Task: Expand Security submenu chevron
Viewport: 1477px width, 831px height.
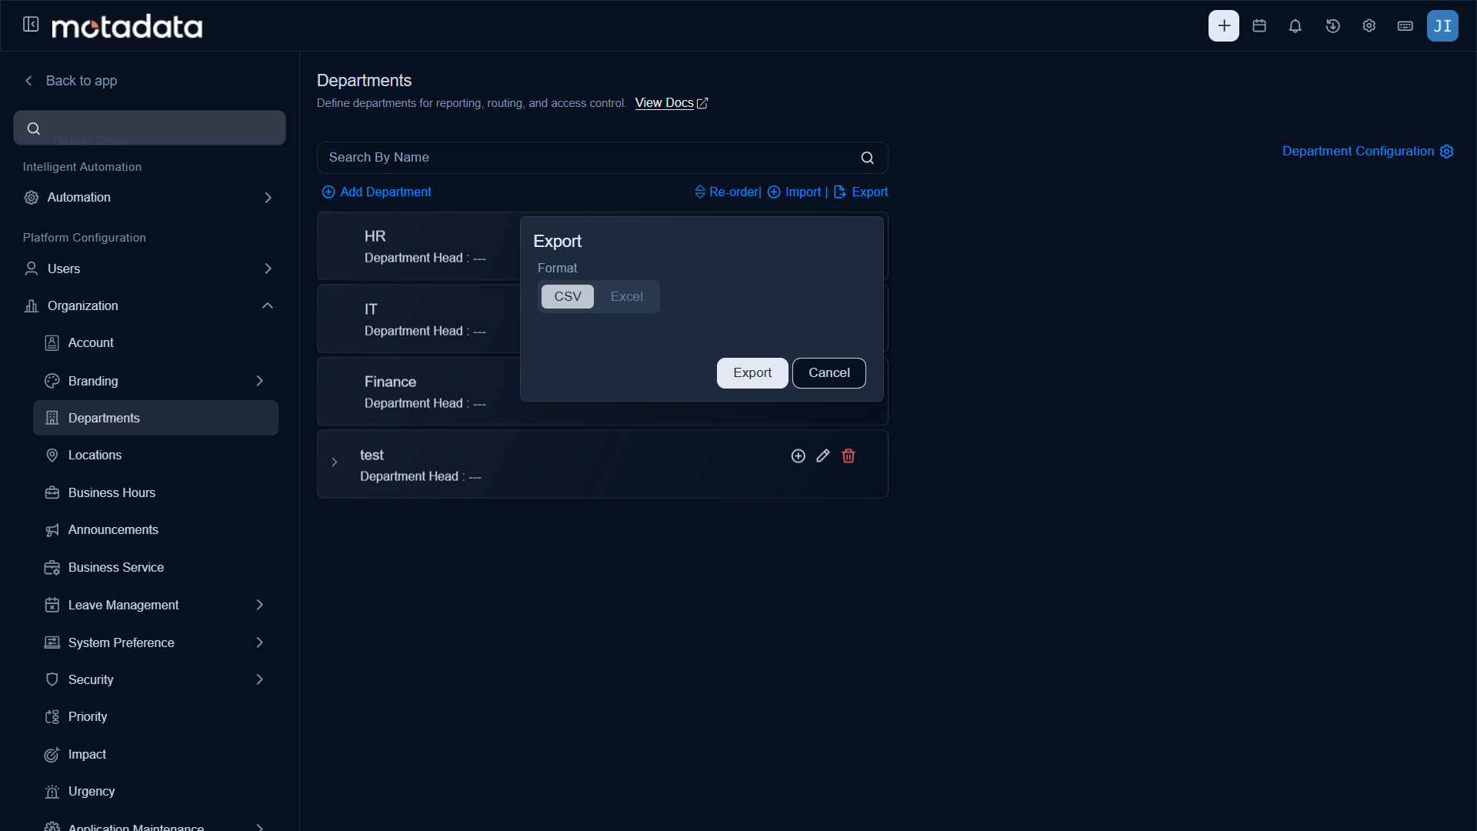Action: [x=260, y=679]
